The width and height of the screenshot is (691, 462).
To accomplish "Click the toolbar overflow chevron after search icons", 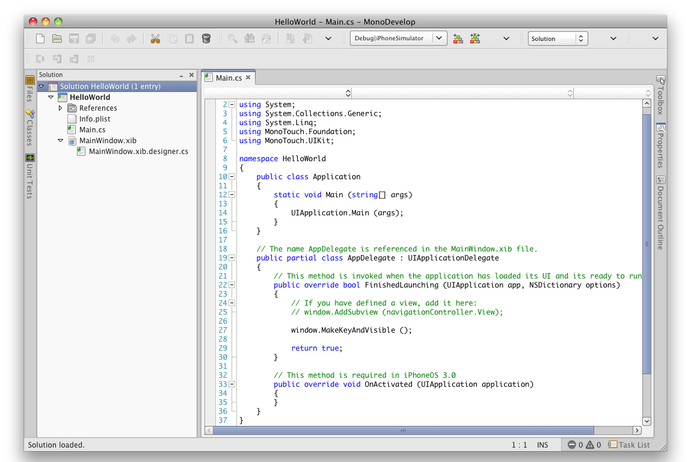I will coord(328,38).
